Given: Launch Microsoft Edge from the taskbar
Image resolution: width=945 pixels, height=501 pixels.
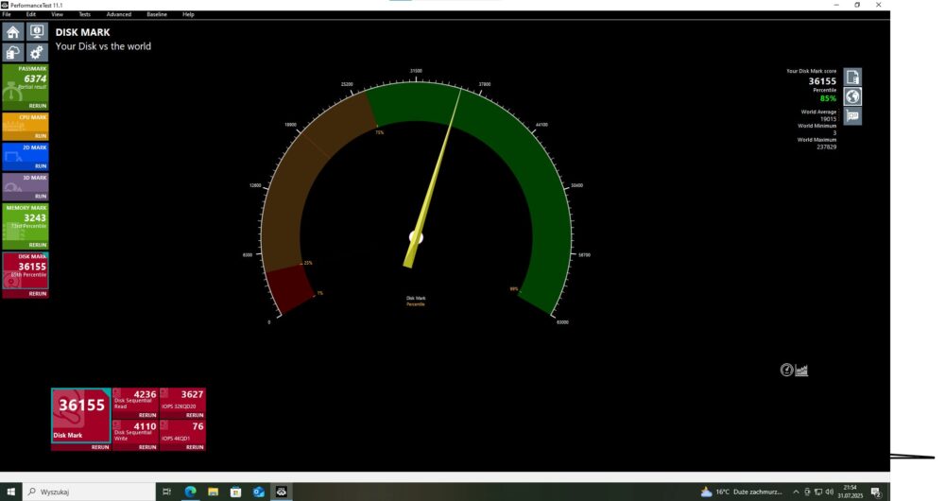Looking at the screenshot, I should tap(190, 492).
